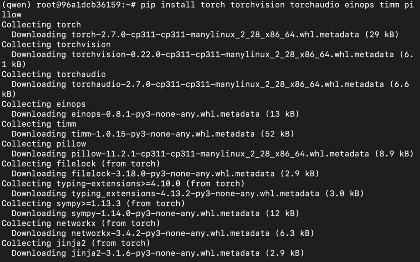
Task: Click the einops-0.8.1 metadata download line
Action: (155, 114)
